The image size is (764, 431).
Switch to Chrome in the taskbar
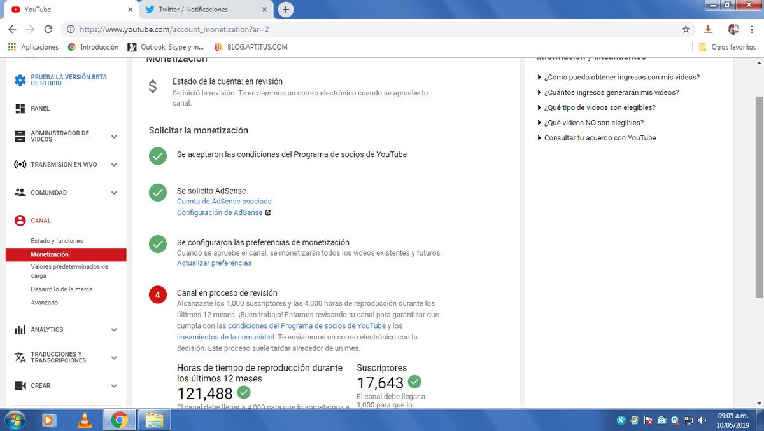coord(118,420)
